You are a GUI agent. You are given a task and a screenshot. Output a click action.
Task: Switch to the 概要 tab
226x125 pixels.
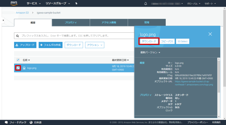coord(33,23)
